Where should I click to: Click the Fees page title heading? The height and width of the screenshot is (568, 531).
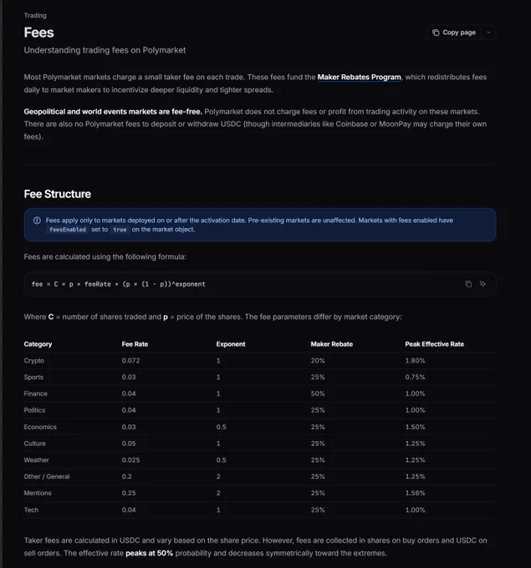(x=38, y=33)
